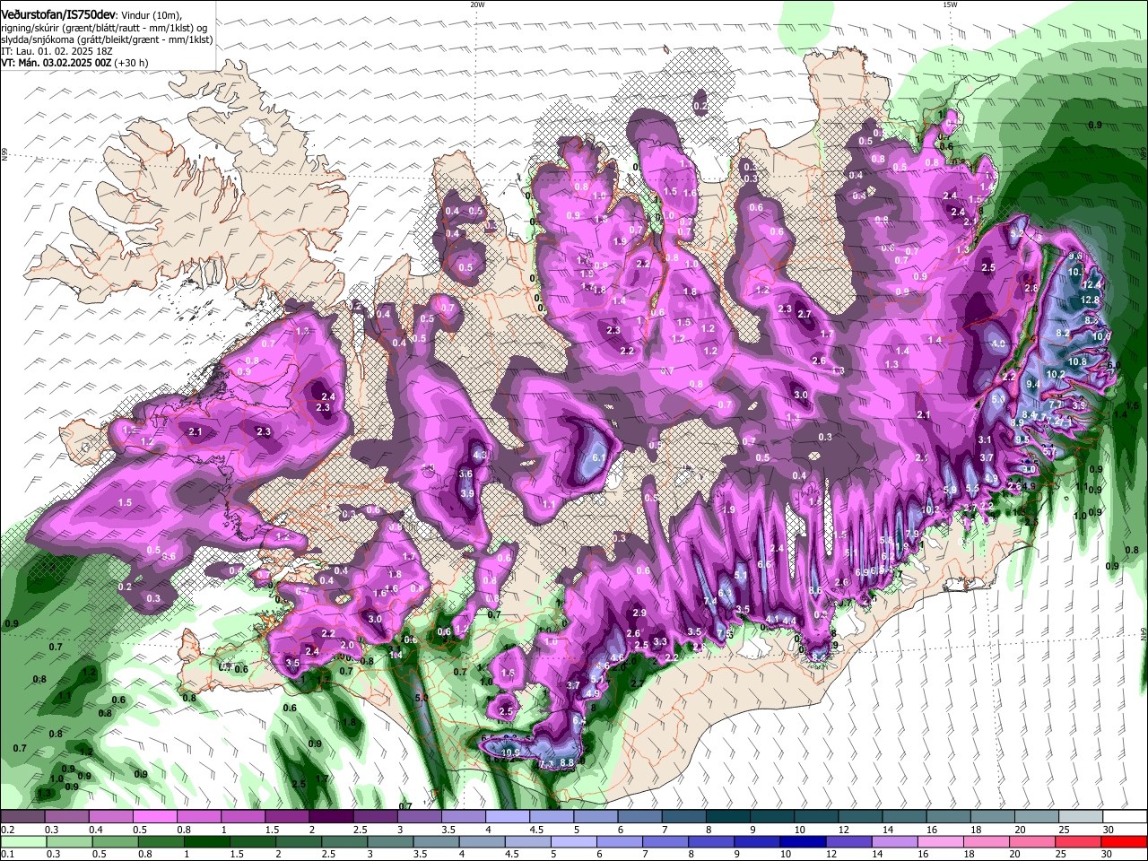Image resolution: width=1148 pixels, height=861 pixels.
Task: Click the '0.1' label in the lower legend row
Action: [x=7, y=855]
